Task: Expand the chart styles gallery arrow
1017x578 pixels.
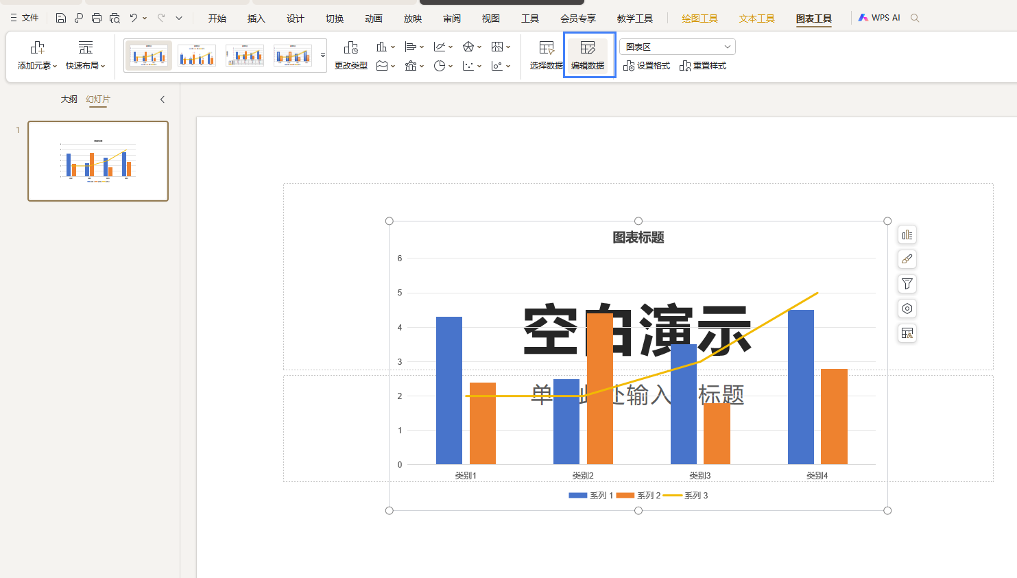Action: (x=323, y=55)
